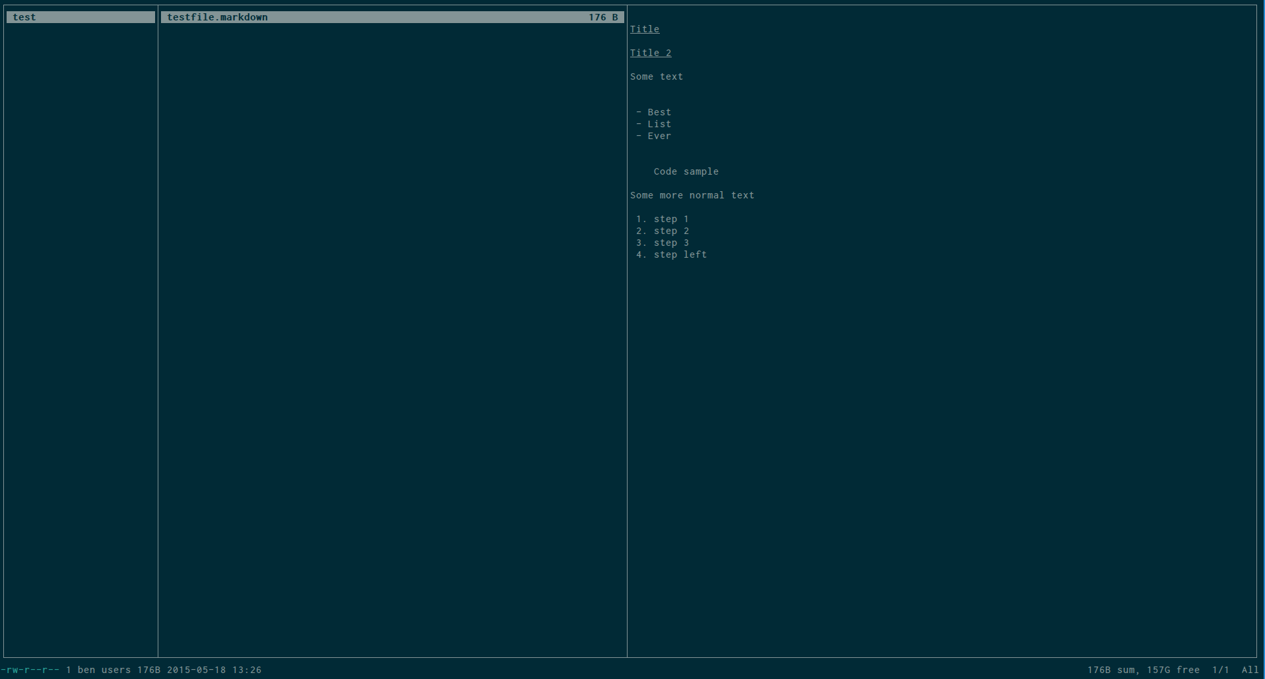The height and width of the screenshot is (679, 1265).
Task: Click the '1. step 1' line
Action: [x=663, y=219]
